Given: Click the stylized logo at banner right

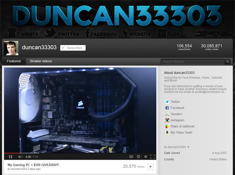Looking at the screenshot, I should pyautogui.click(x=213, y=34).
